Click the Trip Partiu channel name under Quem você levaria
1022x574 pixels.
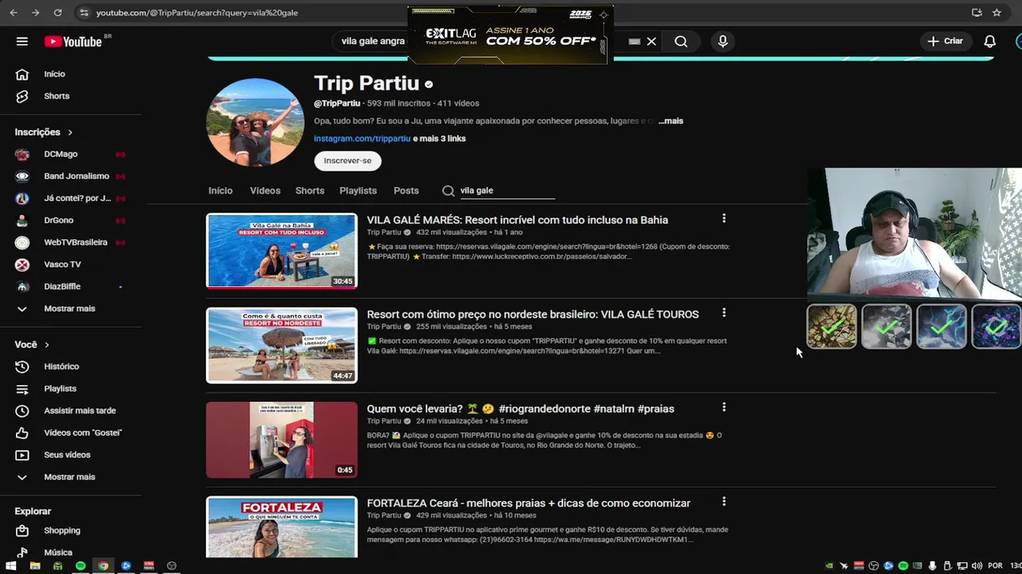tap(384, 421)
